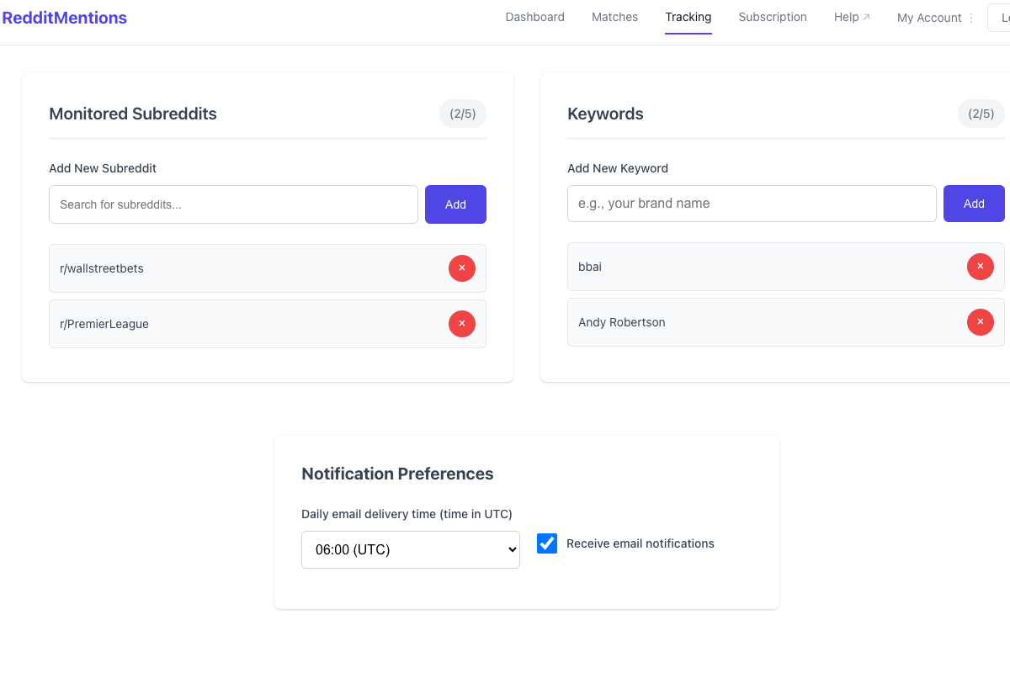Remove r/wallstreetbets with its red X icon
The height and width of the screenshot is (673, 1010).
click(x=461, y=268)
